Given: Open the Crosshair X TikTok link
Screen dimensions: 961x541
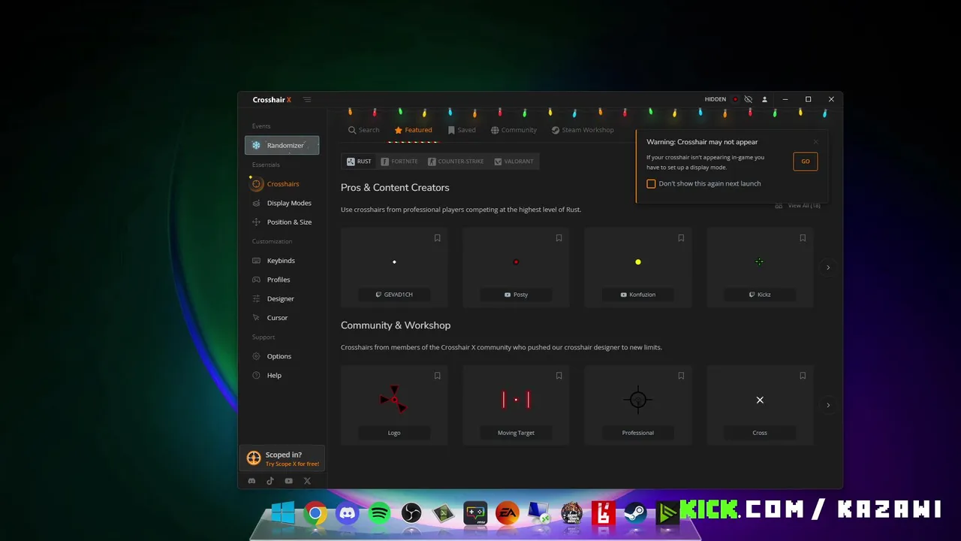Looking at the screenshot, I should pos(270,481).
